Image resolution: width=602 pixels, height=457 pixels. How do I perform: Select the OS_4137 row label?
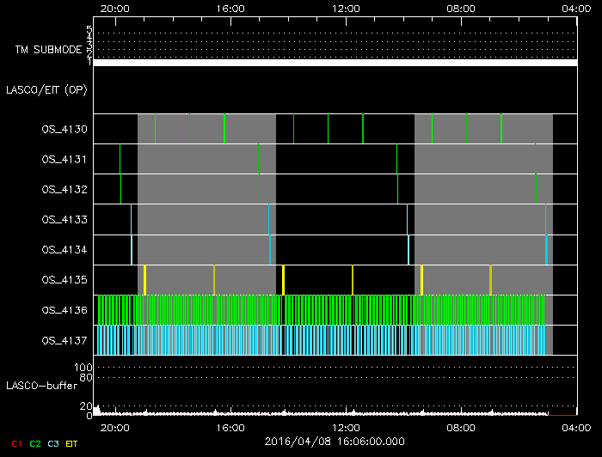click(64, 340)
